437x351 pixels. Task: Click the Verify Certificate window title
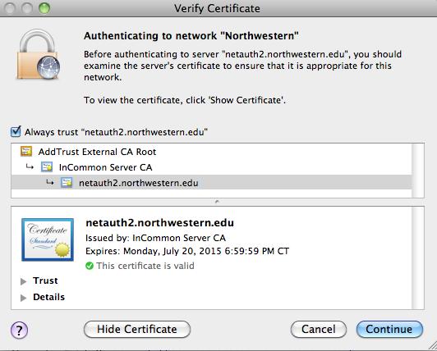tap(217, 8)
